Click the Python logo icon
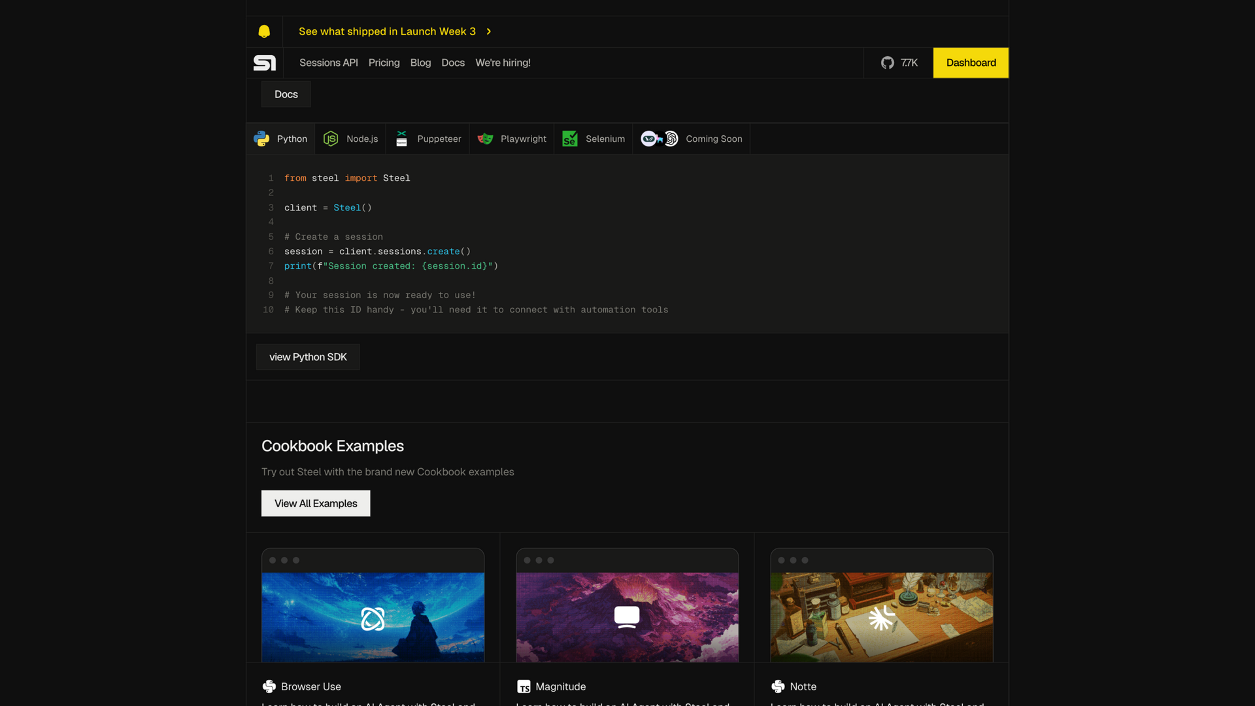This screenshot has height=706, width=1255. (261, 139)
